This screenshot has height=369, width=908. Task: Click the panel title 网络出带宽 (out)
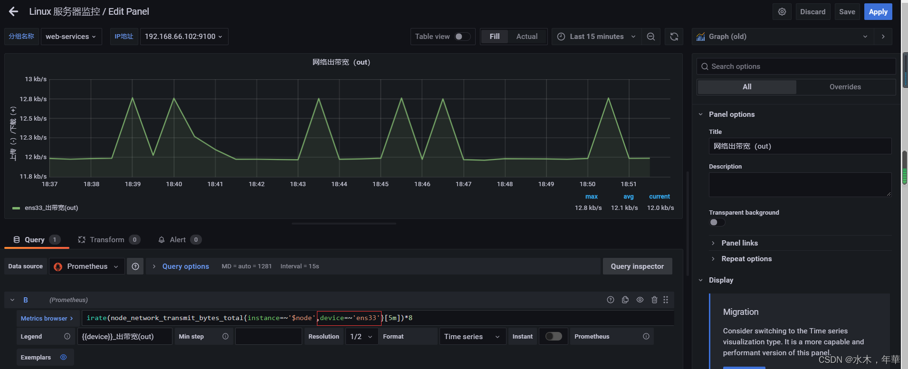point(341,62)
